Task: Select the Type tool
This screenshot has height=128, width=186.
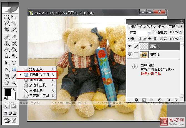Action: (x=14, y=63)
